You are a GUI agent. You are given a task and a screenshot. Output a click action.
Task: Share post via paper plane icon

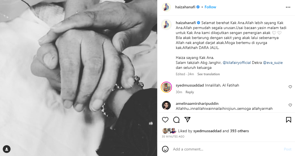187,120
